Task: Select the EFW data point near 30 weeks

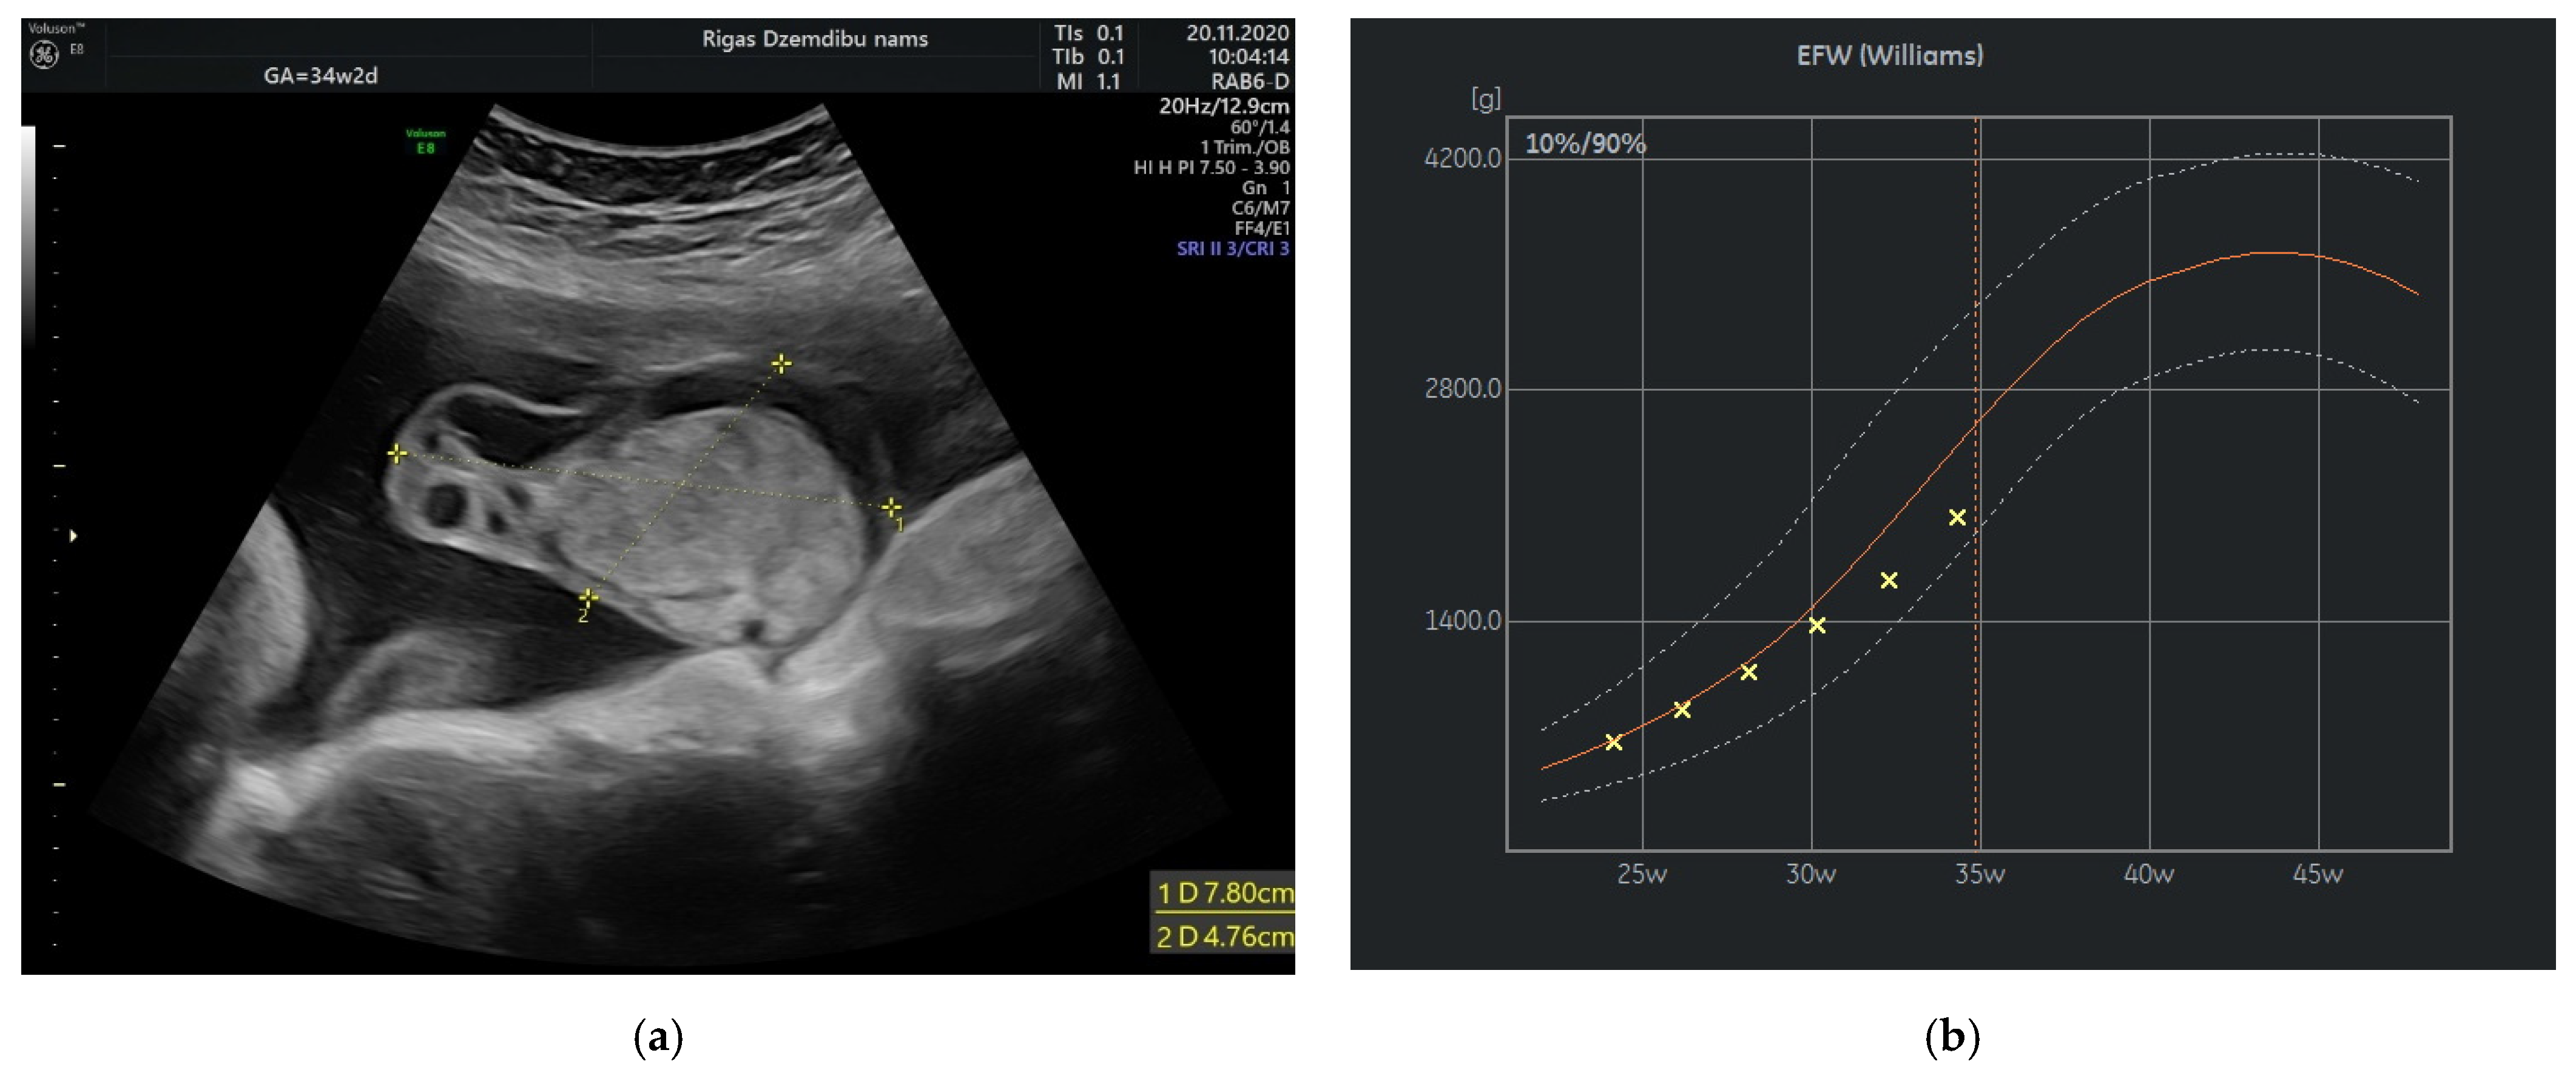Action: [1817, 625]
